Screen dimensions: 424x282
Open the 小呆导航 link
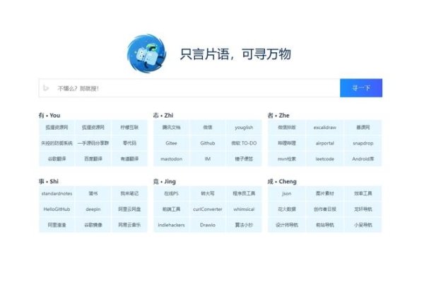point(363,225)
